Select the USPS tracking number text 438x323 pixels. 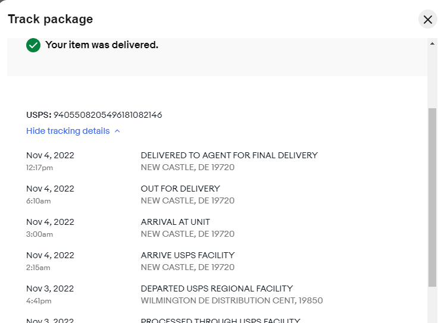coord(108,115)
